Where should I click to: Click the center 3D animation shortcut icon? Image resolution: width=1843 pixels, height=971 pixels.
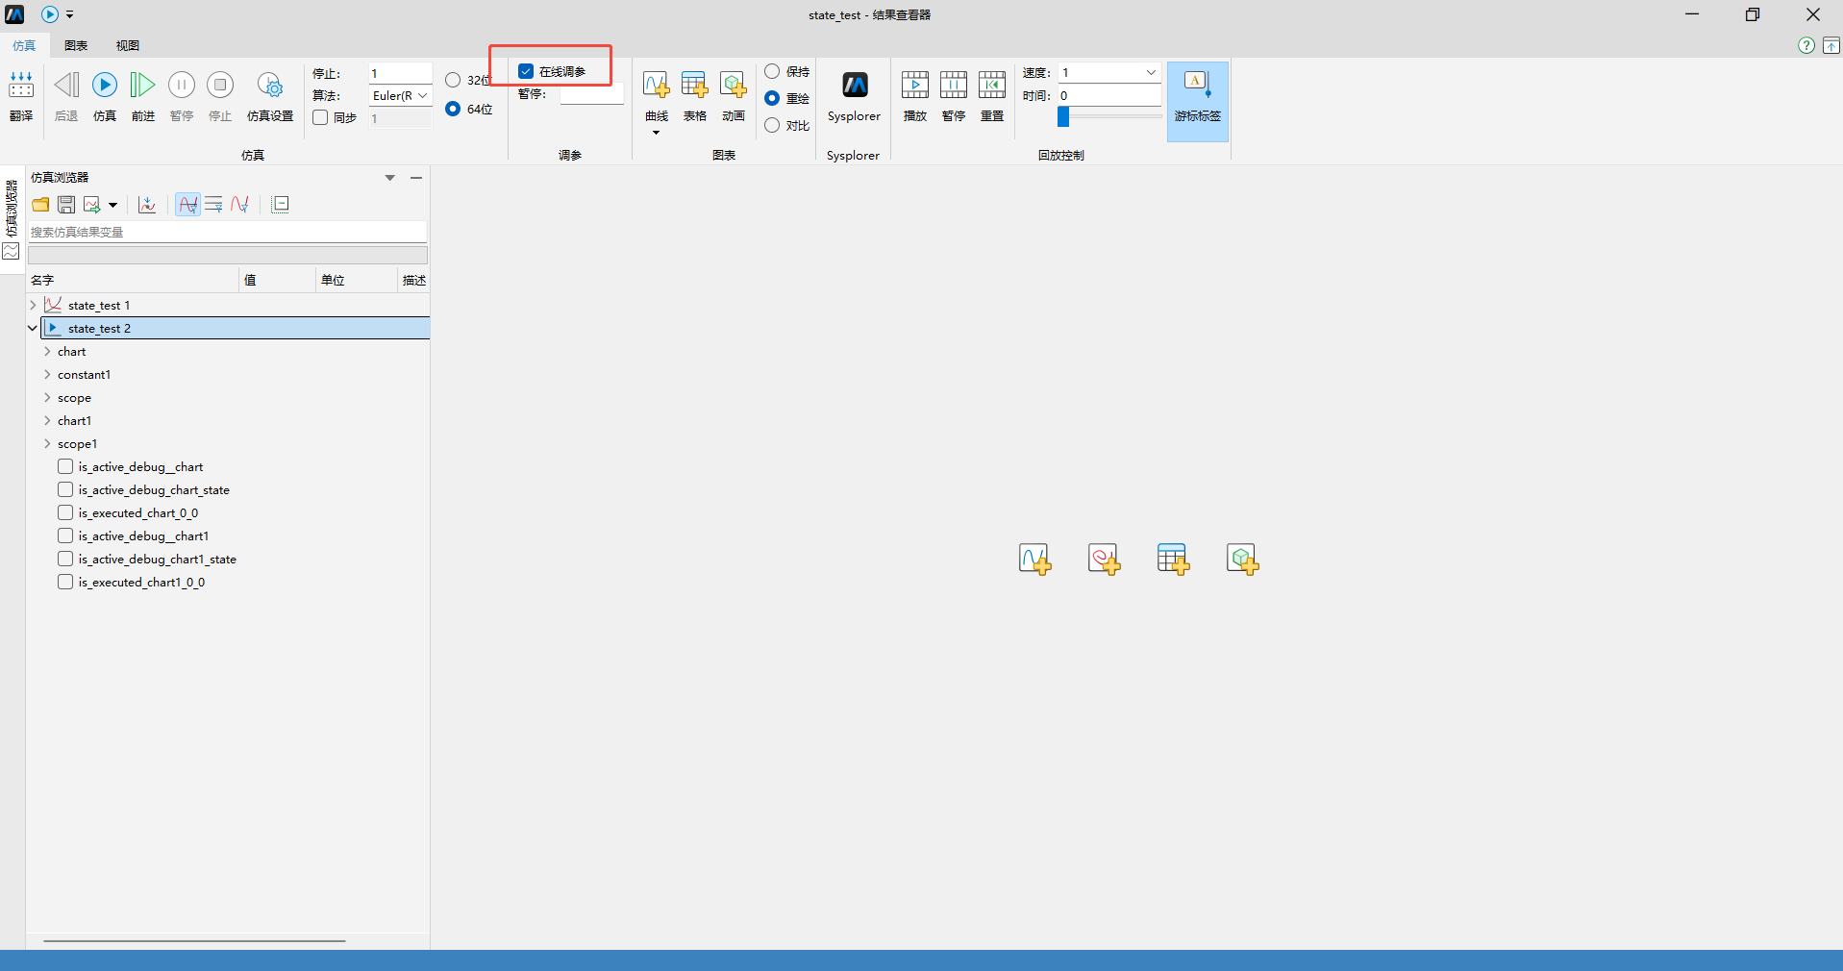click(1243, 559)
